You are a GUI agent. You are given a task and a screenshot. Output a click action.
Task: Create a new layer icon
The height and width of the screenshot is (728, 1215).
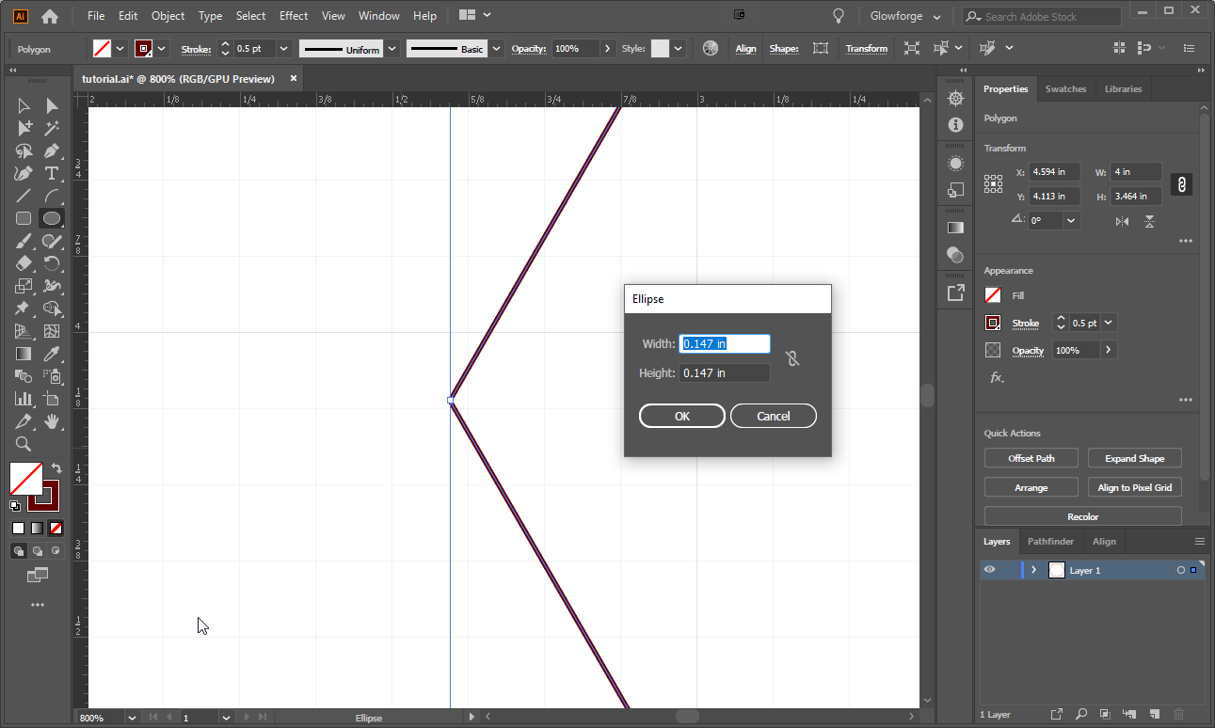coord(1156,714)
